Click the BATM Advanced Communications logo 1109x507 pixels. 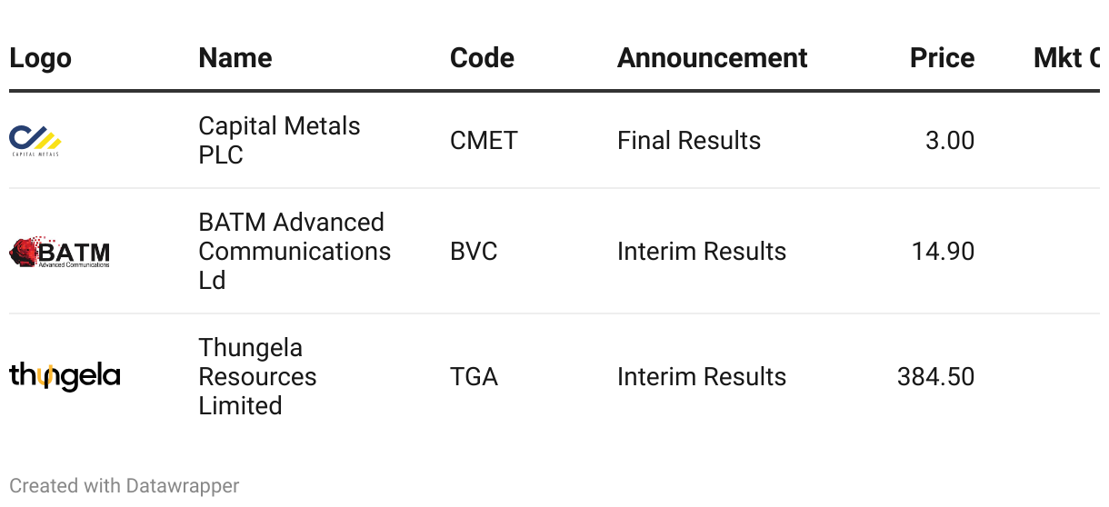(x=59, y=252)
